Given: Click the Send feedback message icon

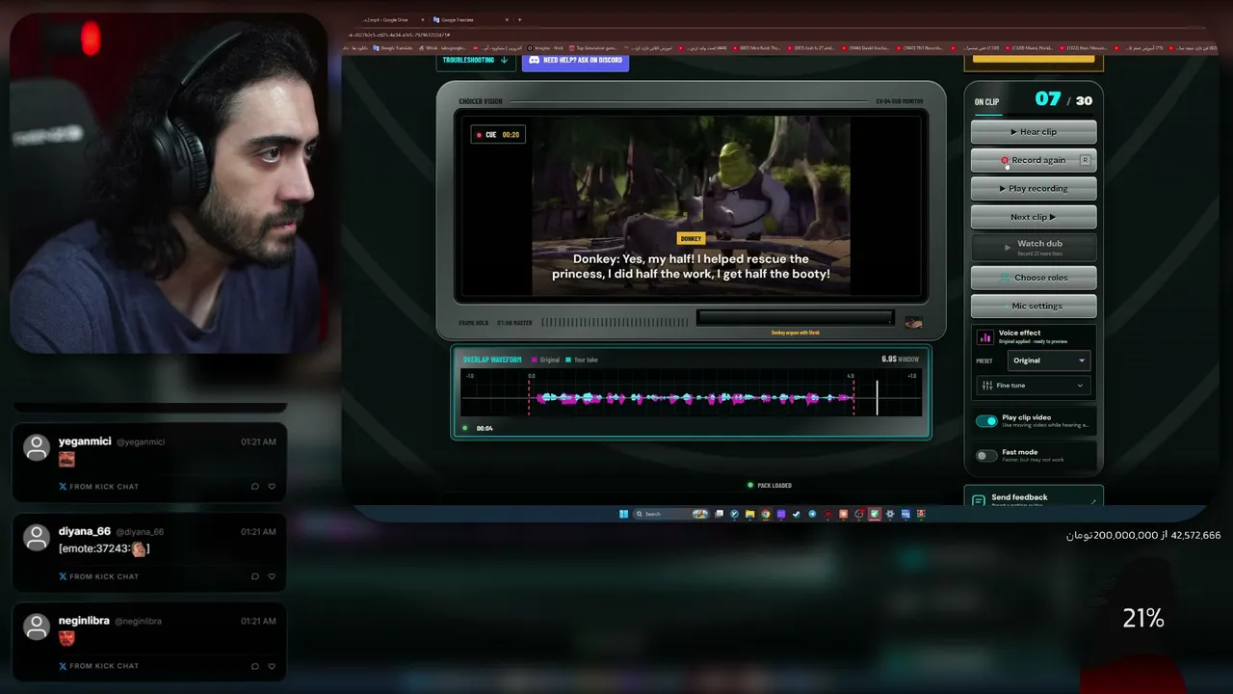Looking at the screenshot, I should pyautogui.click(x=979, y=501).
